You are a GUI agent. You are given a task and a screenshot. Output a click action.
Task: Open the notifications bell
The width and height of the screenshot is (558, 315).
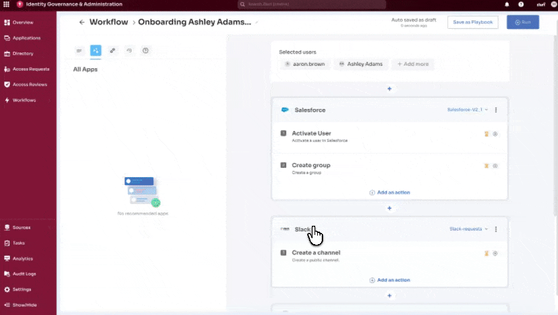[507, 5]
